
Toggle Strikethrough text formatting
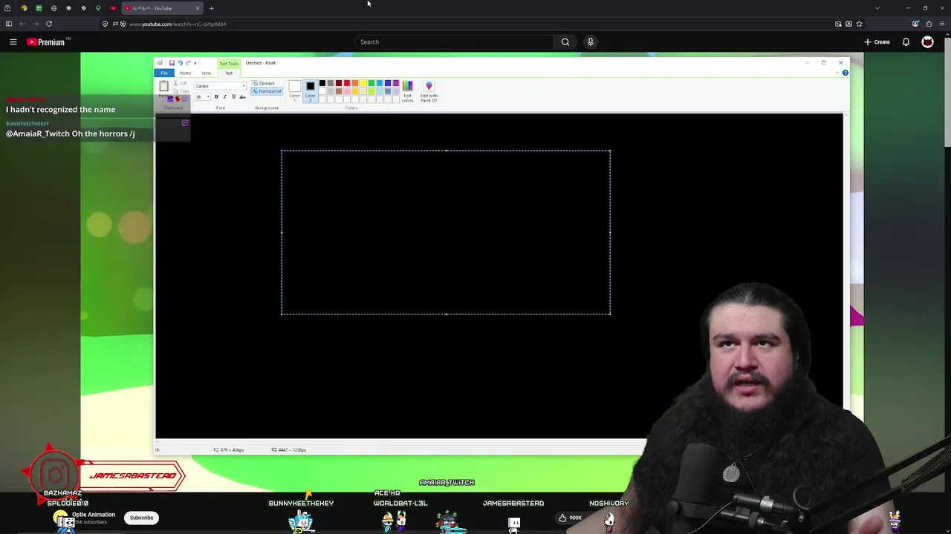pyautogui.click(x=242, y=96)
